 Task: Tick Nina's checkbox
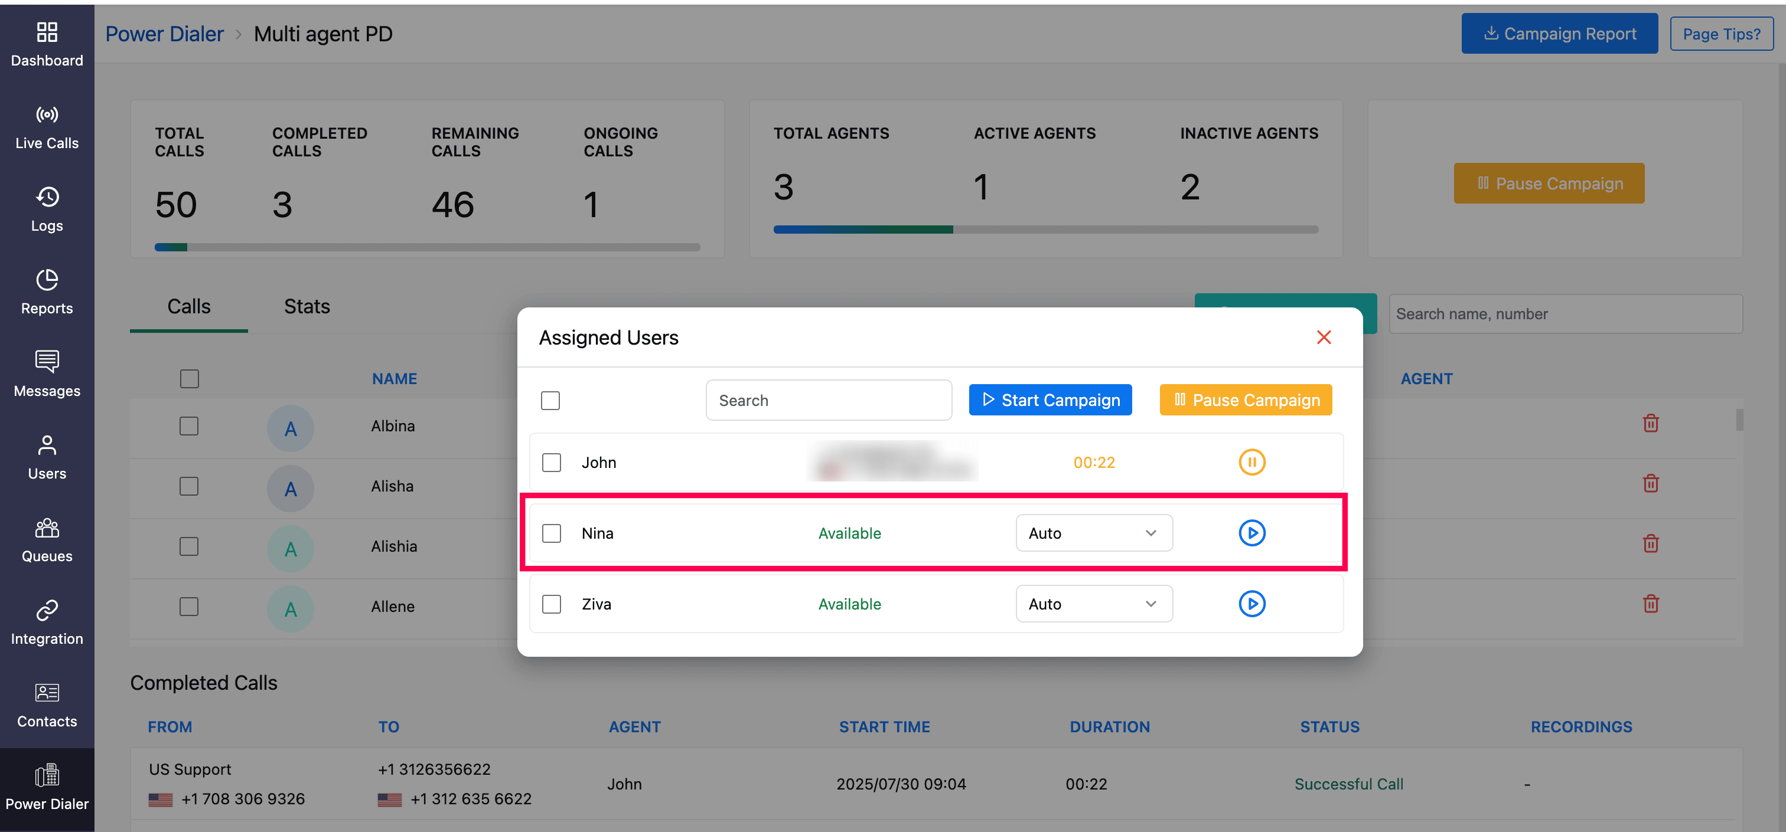(551, 533)
